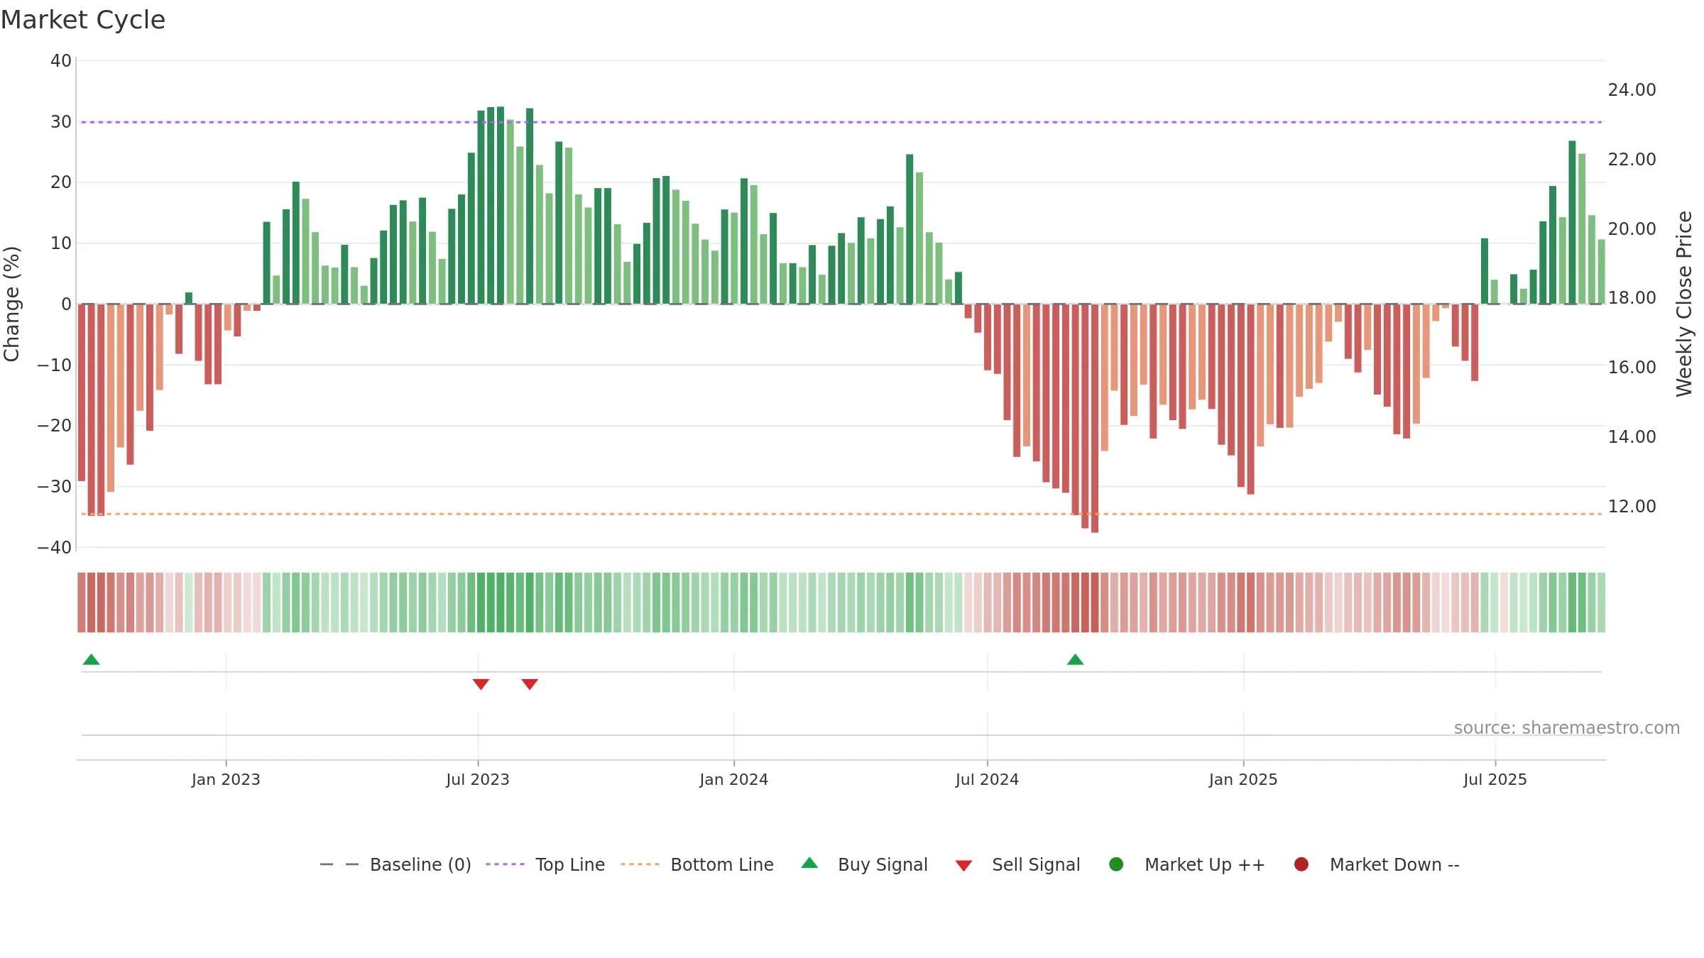Image resolution: width=1704 pixels, height=958 pixels.
Task: Click the Jan 2024 axis label
Action: tap(733, 779)
